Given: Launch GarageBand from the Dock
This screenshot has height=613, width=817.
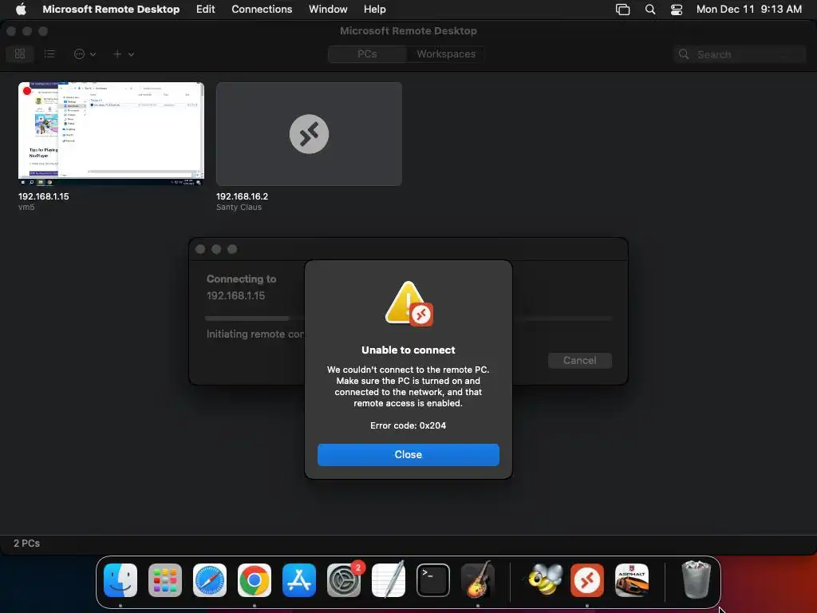Looking at the screenshot, I should pyautogui.click(x=478, y=580).
